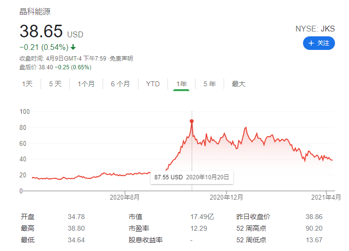Click the 股息收益率 label
The width and height of the screenshot is (349, 251).
(x=146, y=240)
